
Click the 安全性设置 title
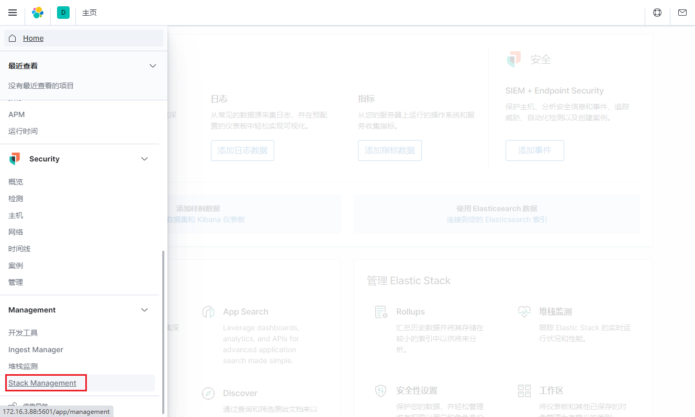[417, 390]
